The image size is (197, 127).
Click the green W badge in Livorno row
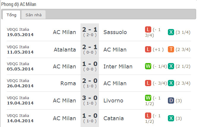[x=148, y=98]
